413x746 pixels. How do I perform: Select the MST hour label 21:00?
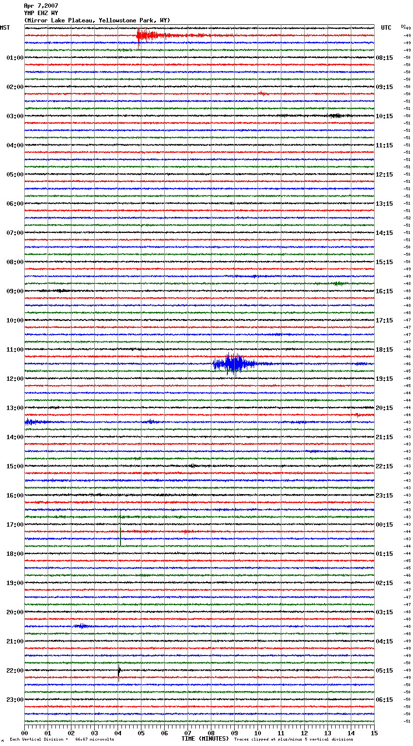pyautogui.click(x=15, y=641)
